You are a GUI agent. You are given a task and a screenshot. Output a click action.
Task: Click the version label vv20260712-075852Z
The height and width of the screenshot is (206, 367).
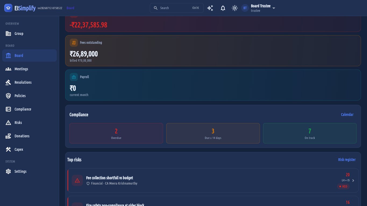click(x=50, y=8)
